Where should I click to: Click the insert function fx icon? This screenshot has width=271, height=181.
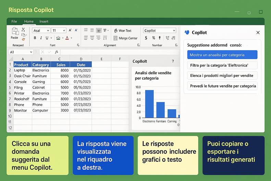pyautogui.click(x=57, y=52)
